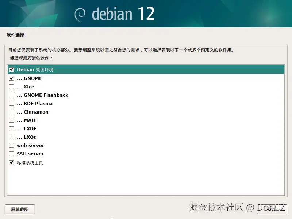Check the LXQt desktop checkbox
Viewport: 292px width, 219px height.
click(12, 137)
